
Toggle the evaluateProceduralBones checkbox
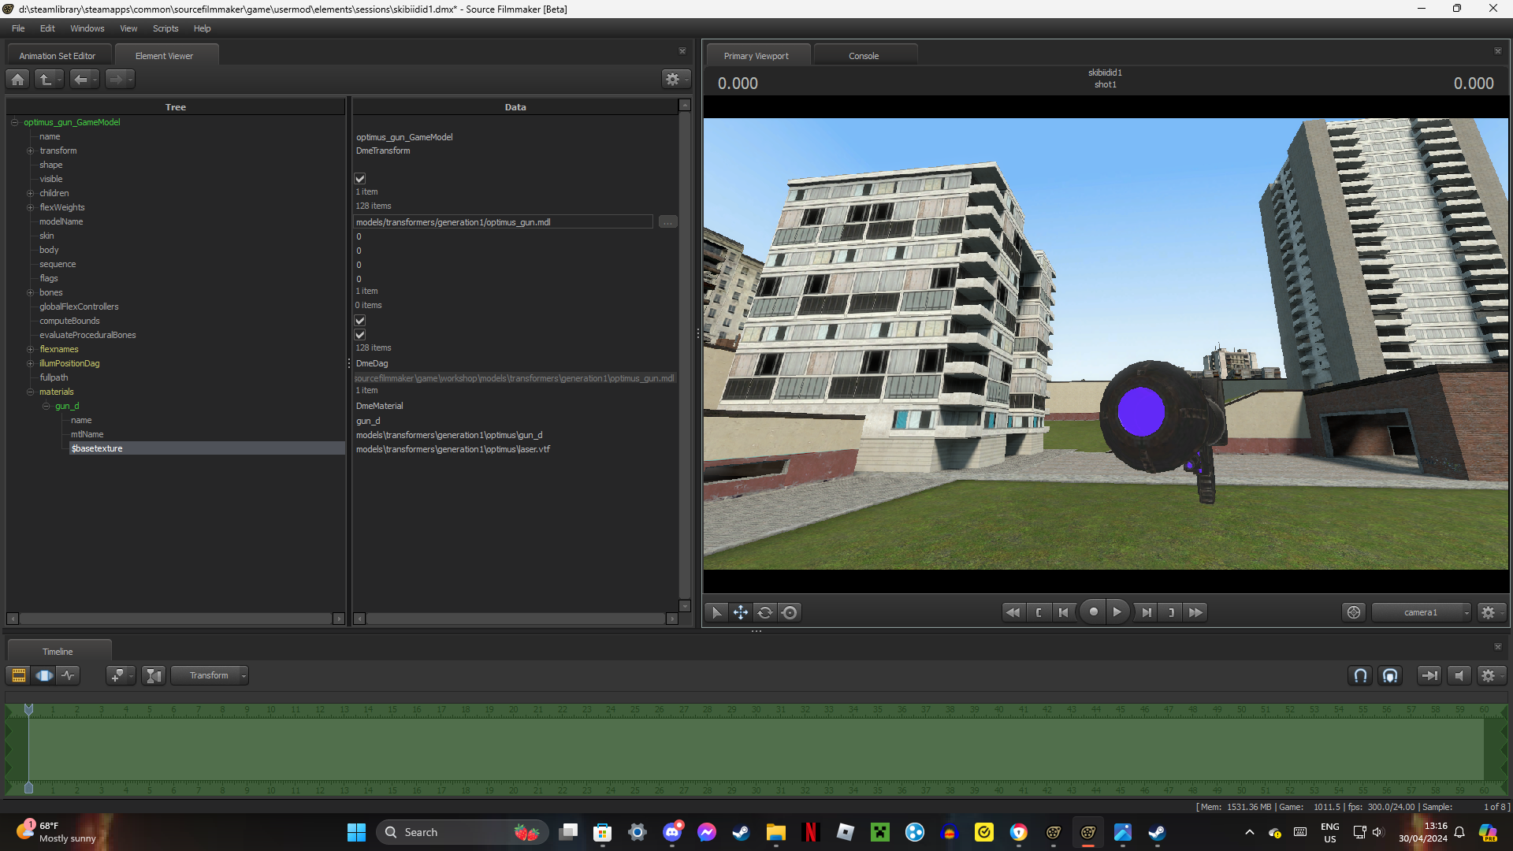point(360,335)
